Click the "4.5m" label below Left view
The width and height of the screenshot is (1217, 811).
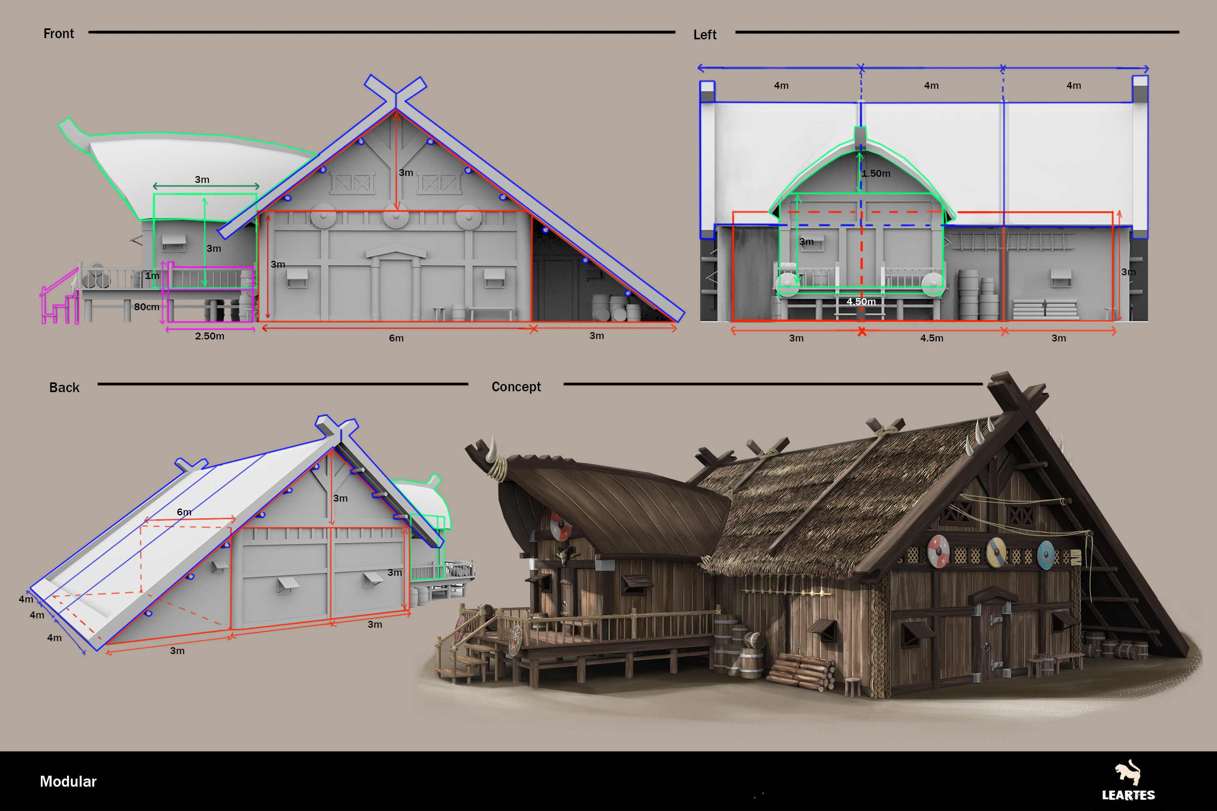(x=931, y=338)
